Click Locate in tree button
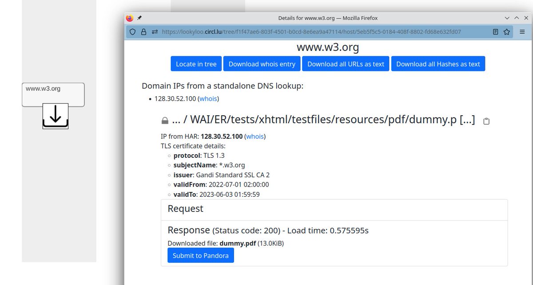533x285 pixels. (196, 64)
